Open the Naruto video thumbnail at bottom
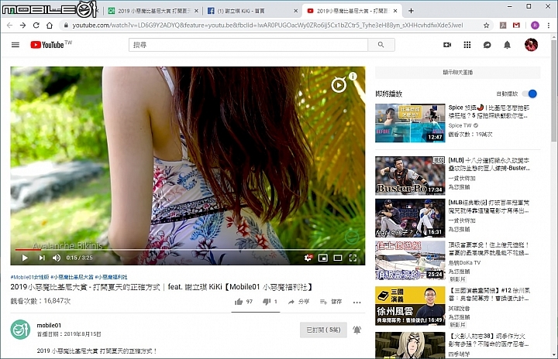 410,345
